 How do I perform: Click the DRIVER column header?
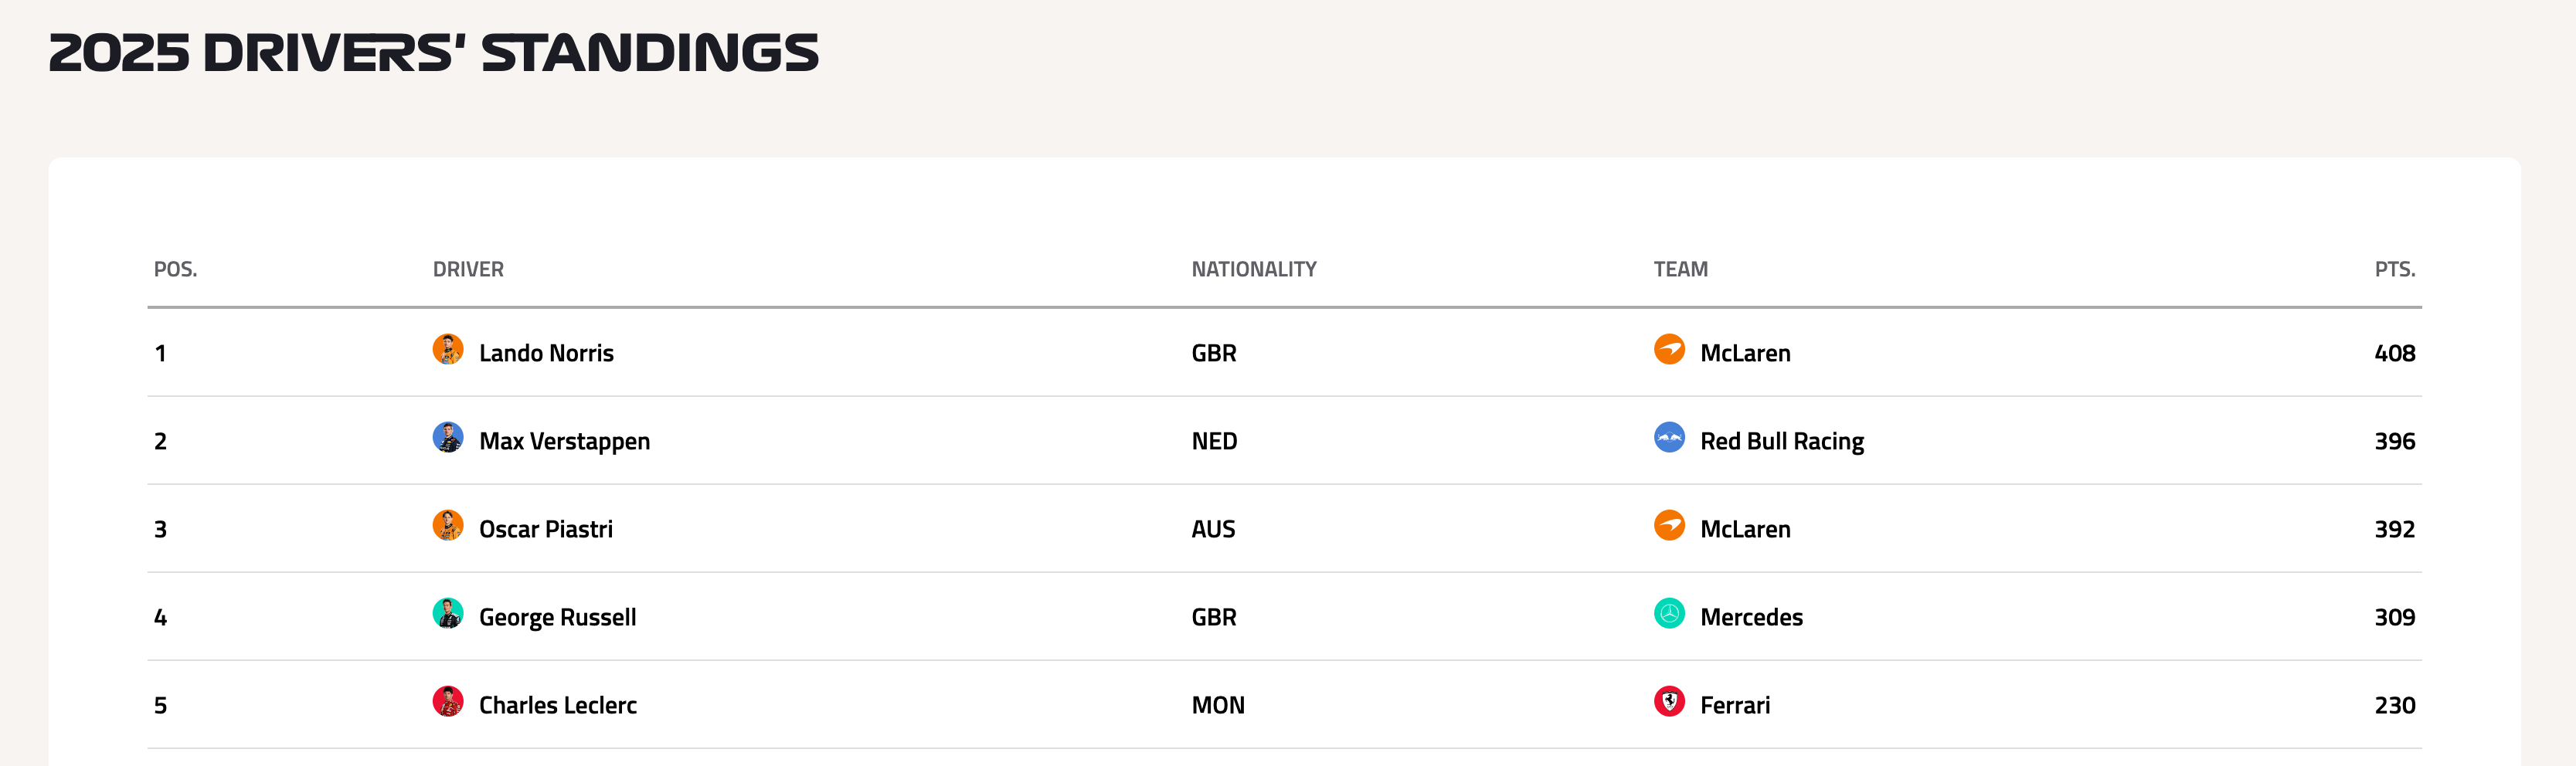[468, 269]
